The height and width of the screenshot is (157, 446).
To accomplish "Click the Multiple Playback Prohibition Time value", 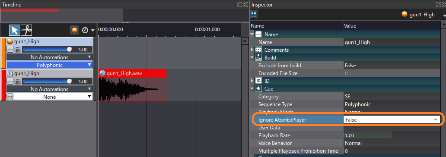I will pyautogui.click(x=392, y=151).
